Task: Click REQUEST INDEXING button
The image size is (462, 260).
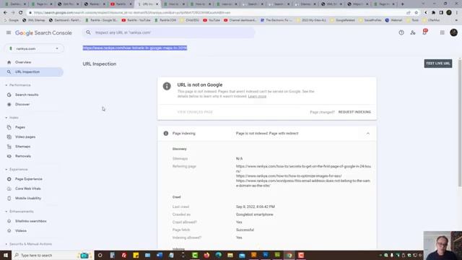Action: click(x=354, y=112)
